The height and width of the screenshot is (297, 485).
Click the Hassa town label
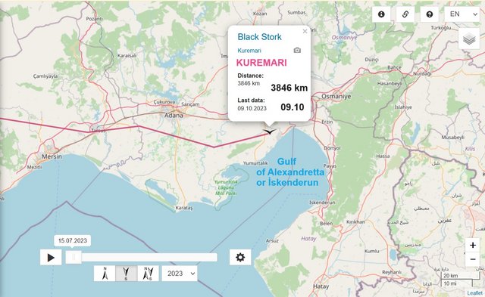point(383,156)
